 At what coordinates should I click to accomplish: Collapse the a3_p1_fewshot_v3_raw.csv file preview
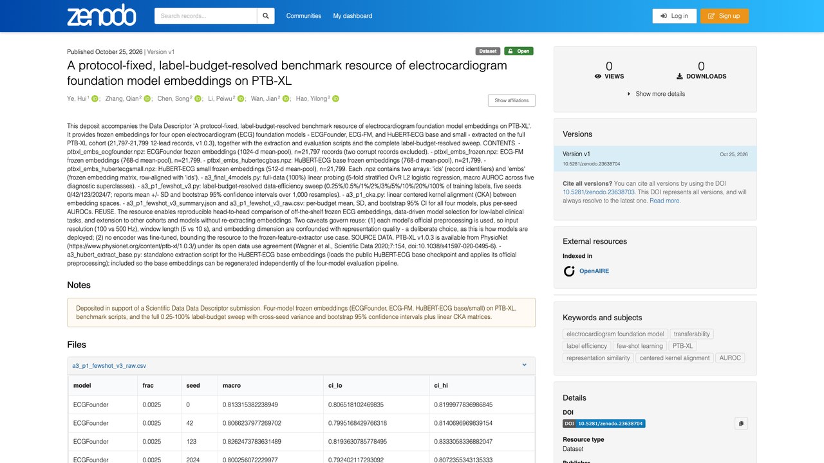click(x=524, y=365)
